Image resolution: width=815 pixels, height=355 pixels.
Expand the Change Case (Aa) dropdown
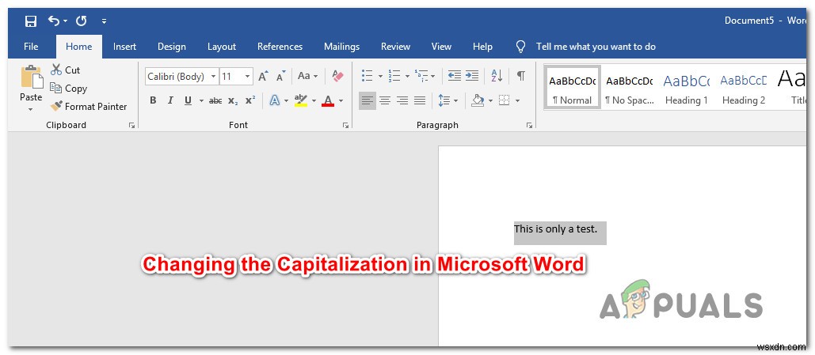(x=307, y=76)
